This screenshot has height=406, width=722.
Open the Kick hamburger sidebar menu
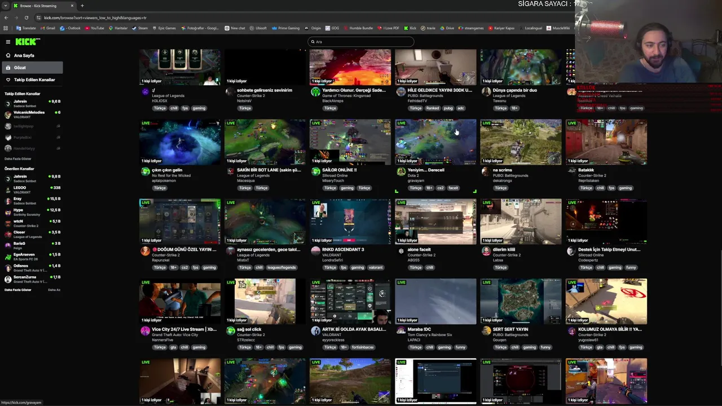[x=8, y=42]
